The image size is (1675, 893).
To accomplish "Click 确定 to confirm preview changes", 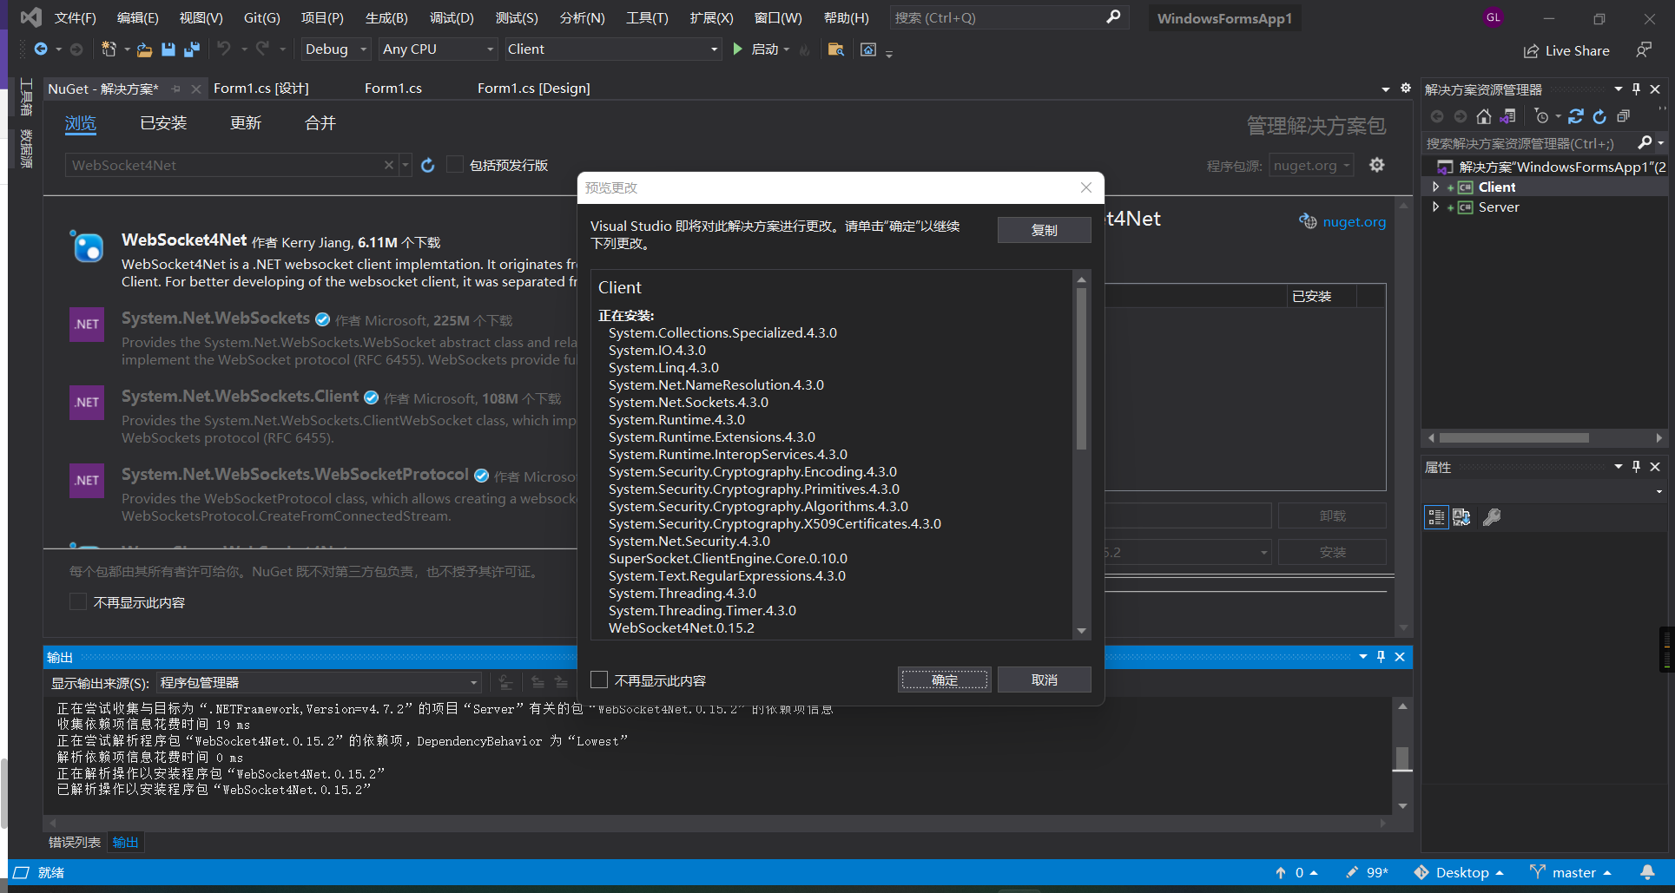I will 945,680.
